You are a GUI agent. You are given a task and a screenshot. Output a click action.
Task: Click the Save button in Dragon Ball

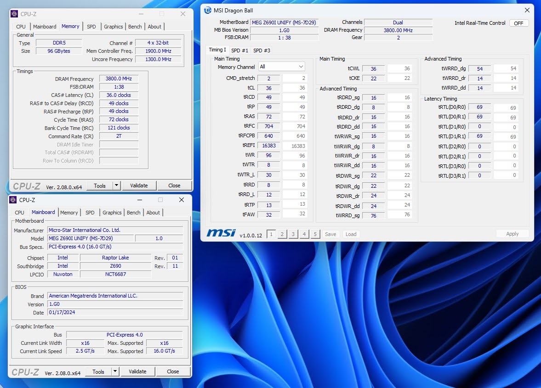tap(330, 234)
